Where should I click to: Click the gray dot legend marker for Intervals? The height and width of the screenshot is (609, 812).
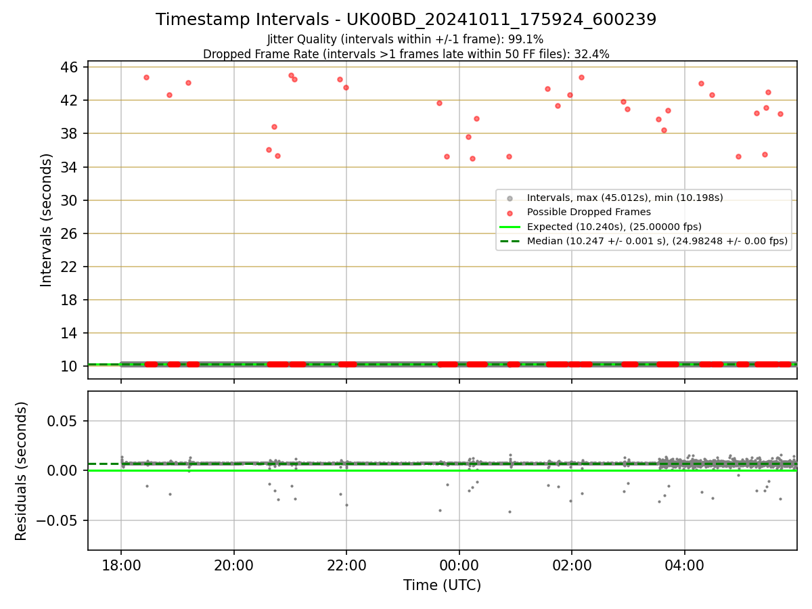tap(510, 198)
